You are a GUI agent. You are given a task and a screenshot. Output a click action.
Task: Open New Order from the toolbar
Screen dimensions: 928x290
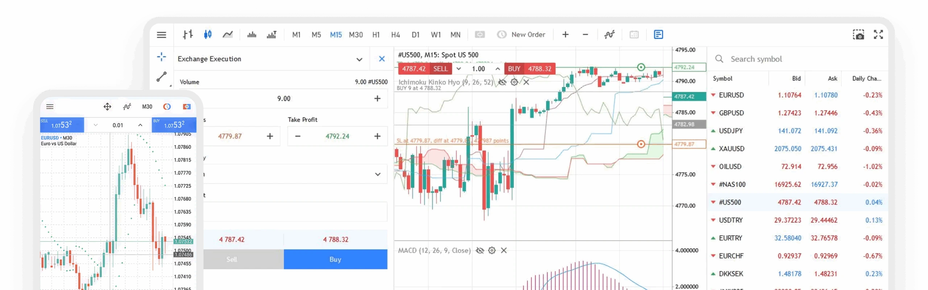tap(521, 35)
